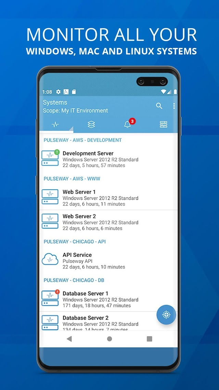Tap the API Service cloud icon

(50, 259)
